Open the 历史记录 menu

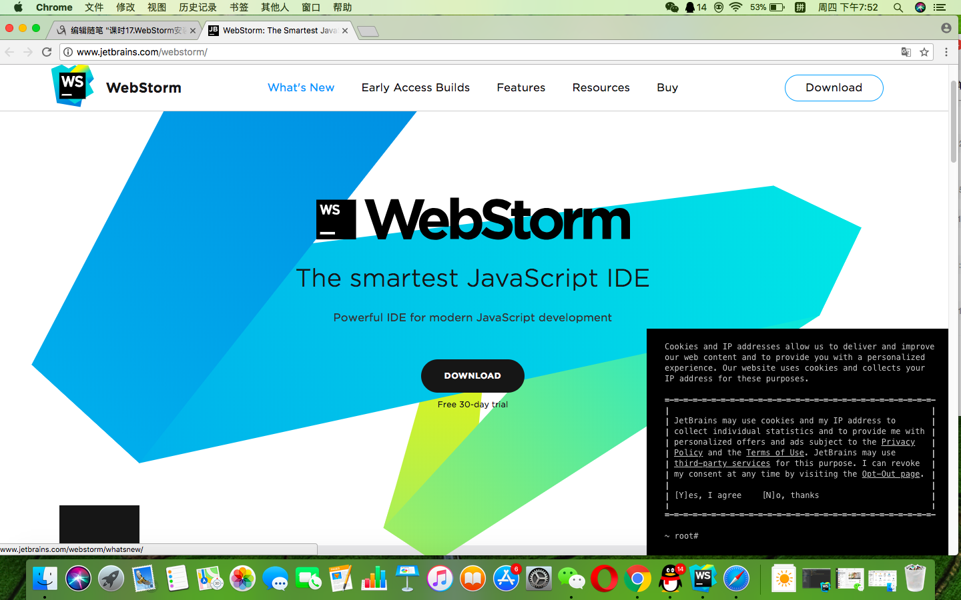[198, 7]
